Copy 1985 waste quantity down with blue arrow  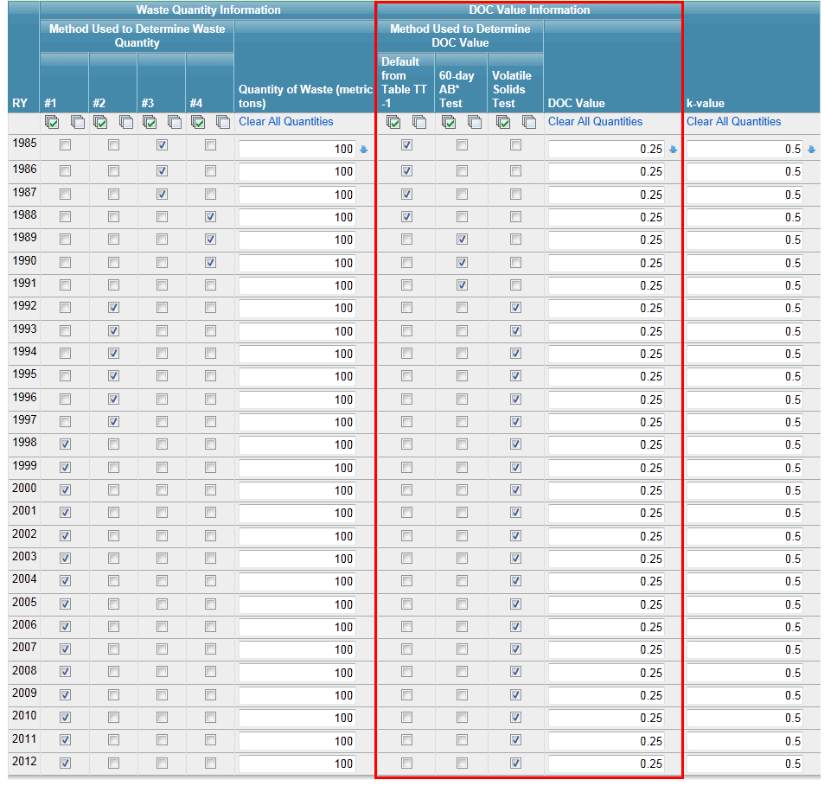click(x=364, y=150)
